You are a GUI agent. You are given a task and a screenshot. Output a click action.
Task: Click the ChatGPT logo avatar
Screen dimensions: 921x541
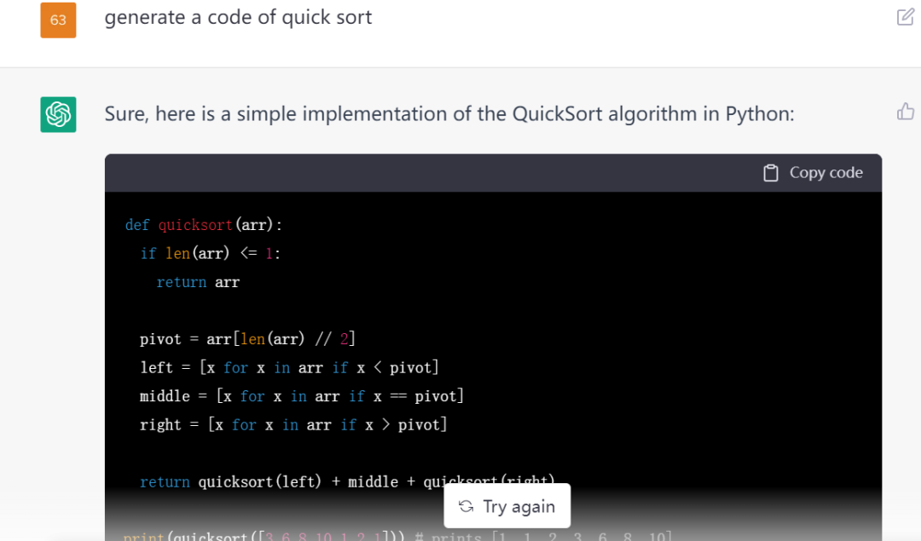58,114
